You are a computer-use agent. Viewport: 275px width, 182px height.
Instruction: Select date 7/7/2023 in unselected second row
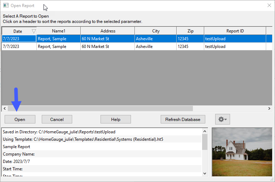(x=19, y=47)
